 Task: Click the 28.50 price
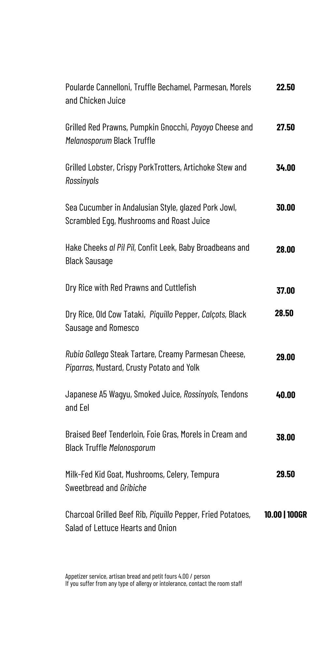point(284,313)
